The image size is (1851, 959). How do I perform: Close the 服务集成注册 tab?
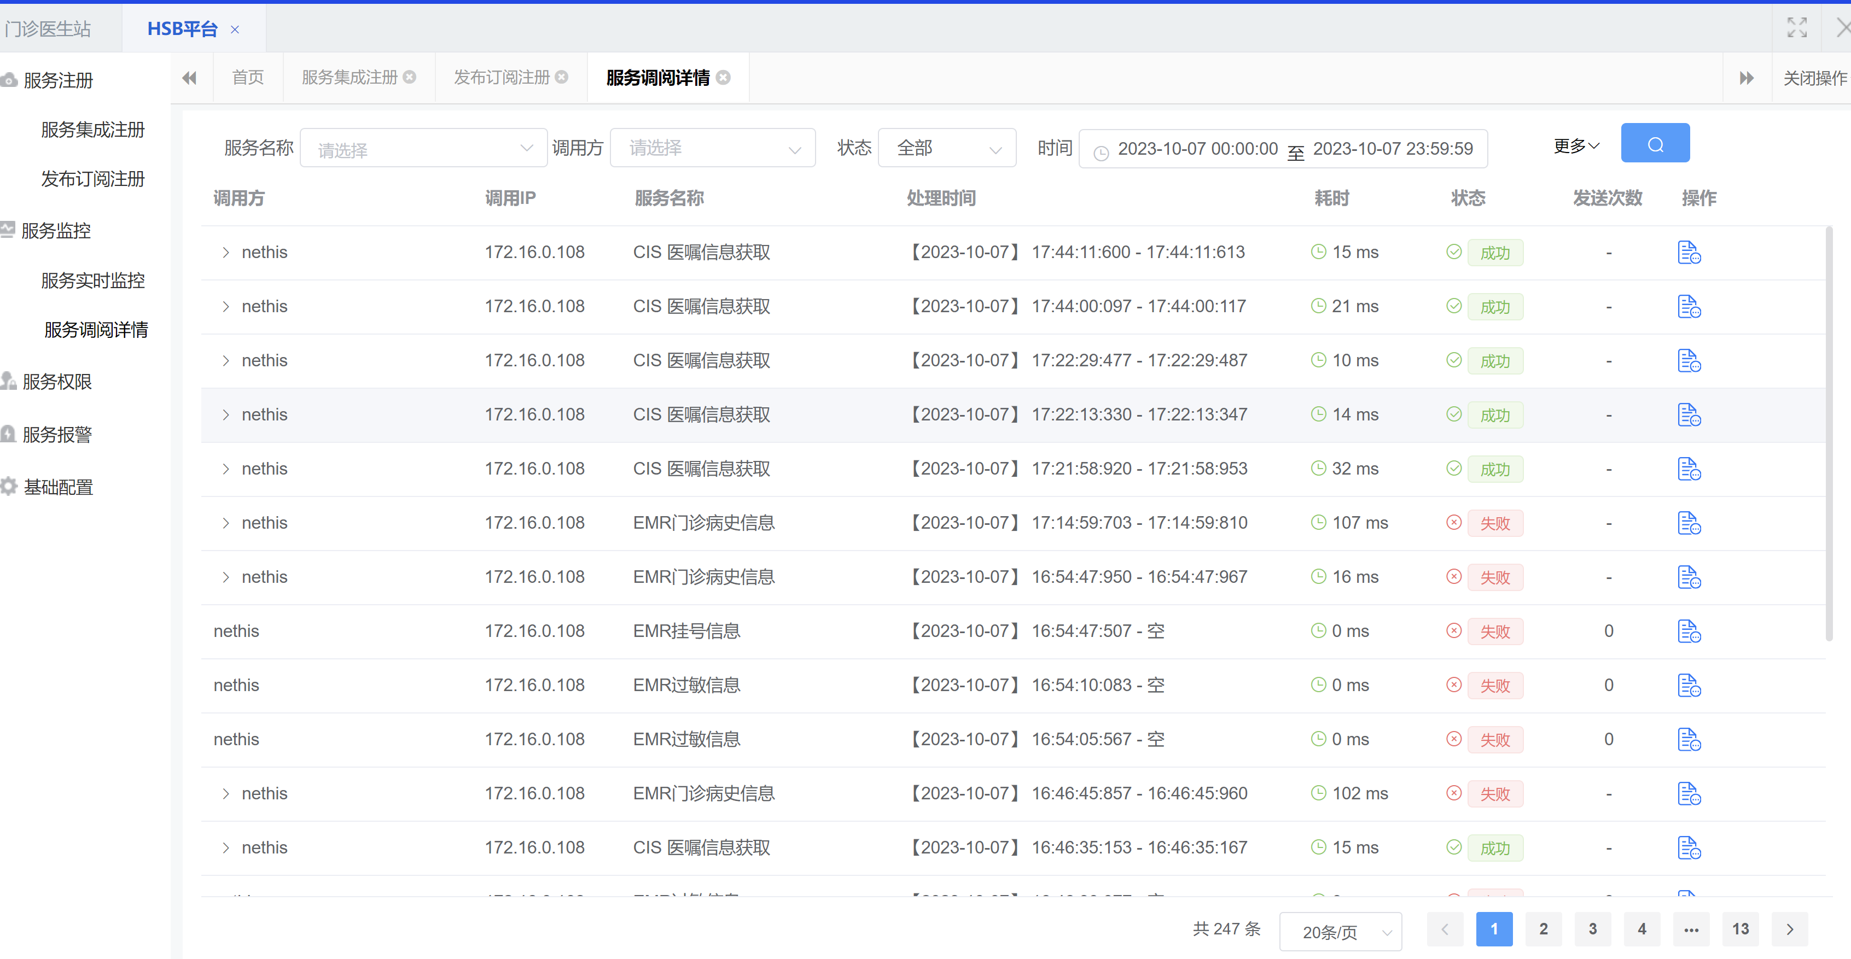[x=410, y=77]
